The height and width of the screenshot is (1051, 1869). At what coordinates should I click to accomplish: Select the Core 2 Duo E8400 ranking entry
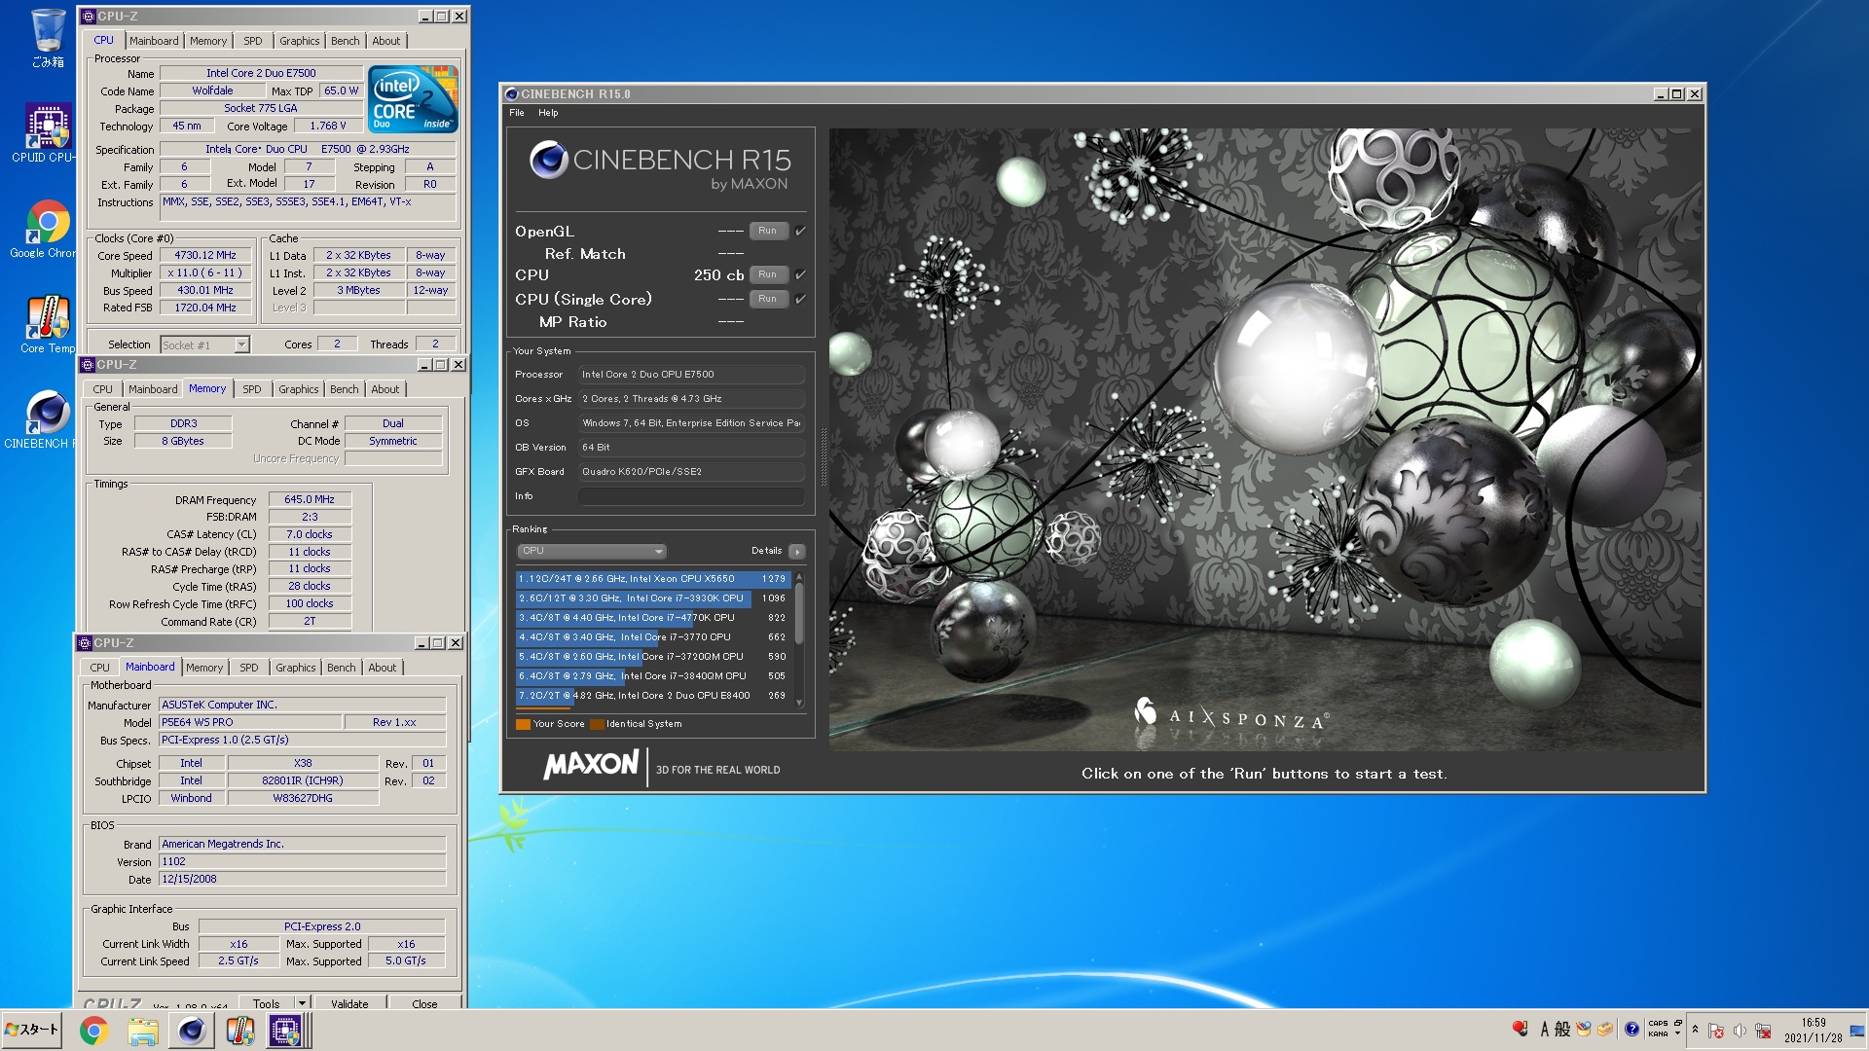[652, 696]
